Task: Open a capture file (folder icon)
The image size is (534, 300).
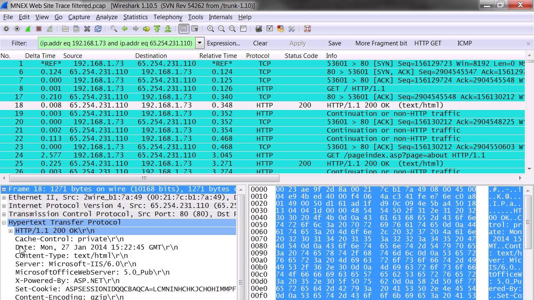Action: tap(65, 29)
